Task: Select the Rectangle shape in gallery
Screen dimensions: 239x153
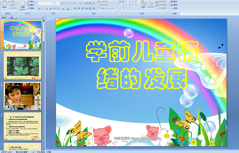Action: 133,2
